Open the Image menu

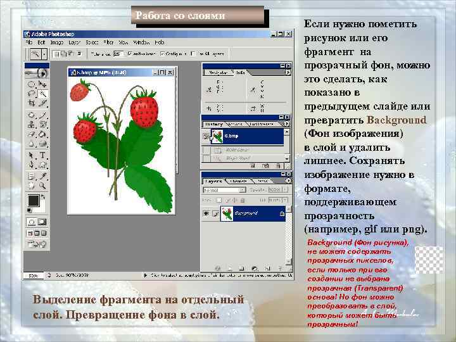pyautogui.click(x=57, y=42)
